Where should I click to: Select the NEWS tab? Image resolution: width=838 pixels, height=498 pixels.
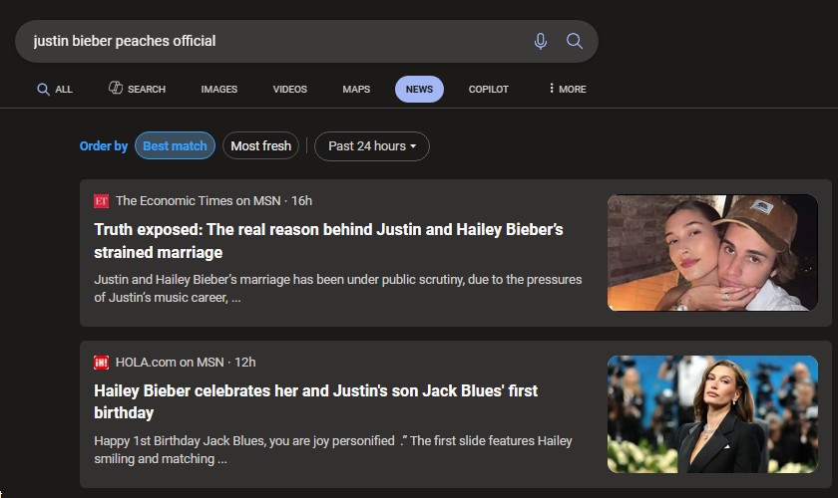(420, 89)
